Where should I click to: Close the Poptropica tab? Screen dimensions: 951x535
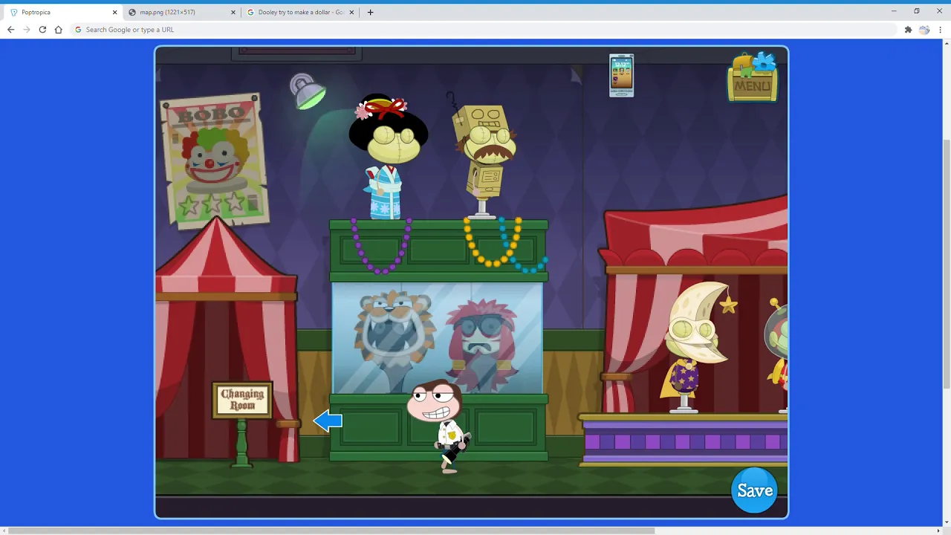tap(114, 12)
